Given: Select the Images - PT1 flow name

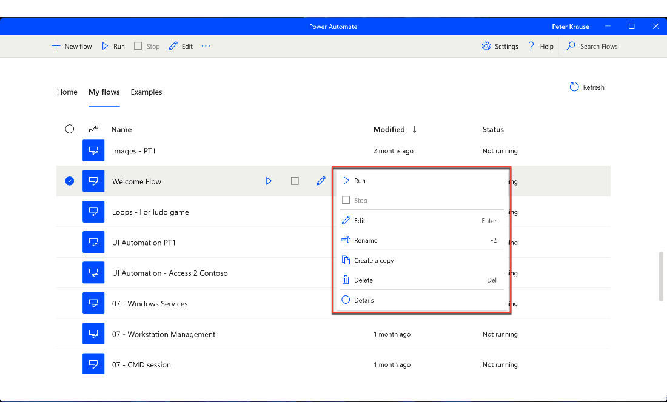Looking at the screenshot, I should (134, 151).
